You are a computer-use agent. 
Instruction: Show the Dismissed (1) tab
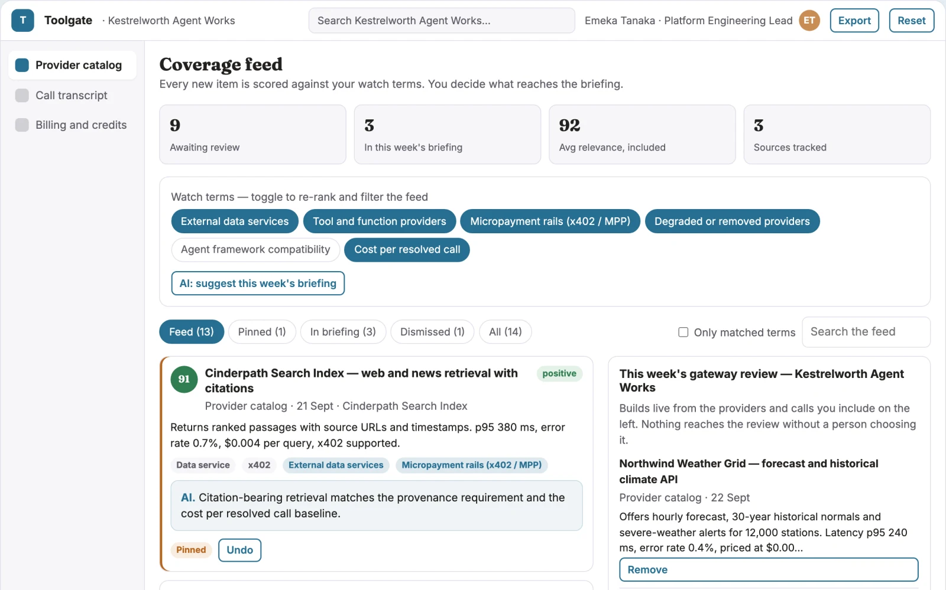pyautogui.click(x=432, y=332)
